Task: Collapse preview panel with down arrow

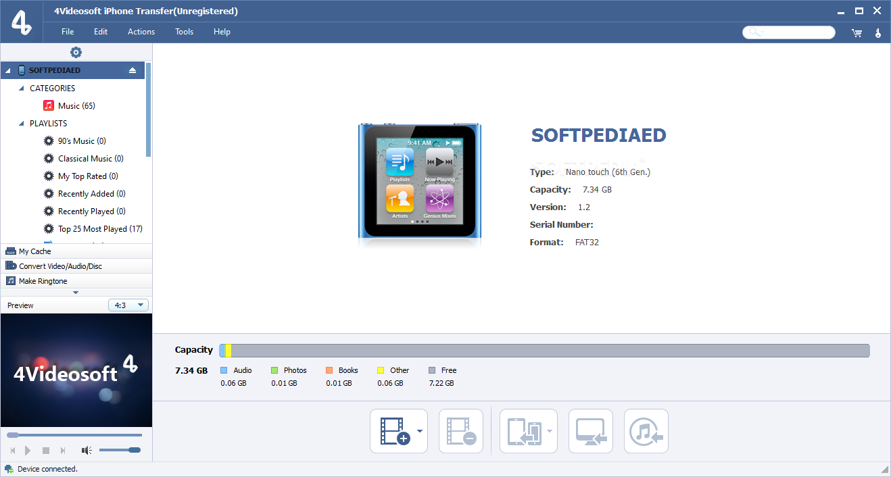Action: coord(76,293)
